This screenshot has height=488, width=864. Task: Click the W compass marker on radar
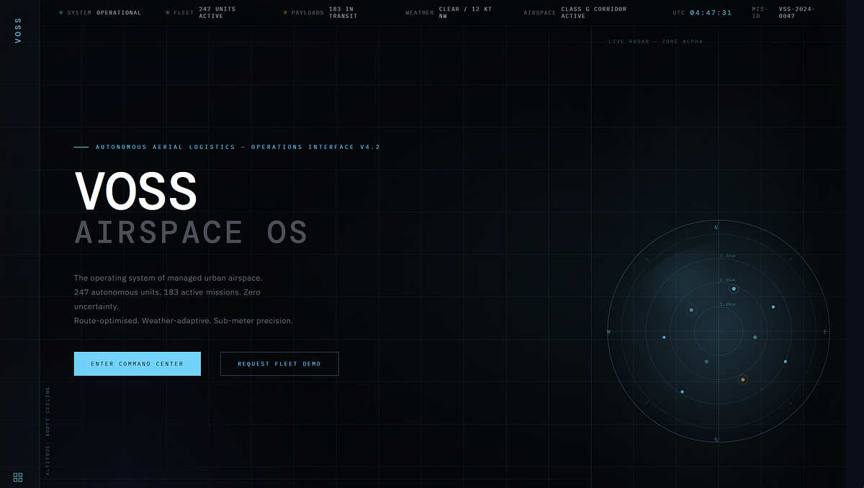(609, 332)
